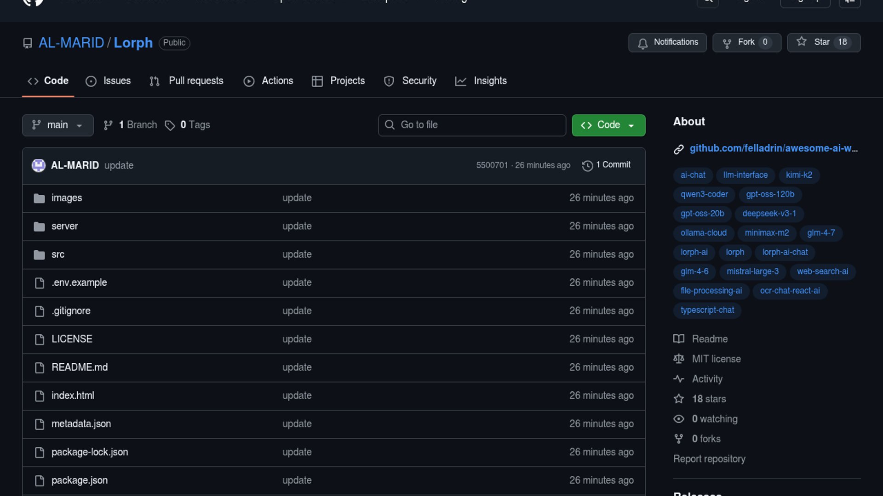Select the gpt-oss-120b topic tag
Screen dimensions: 883x496
(x=770, y=195)
